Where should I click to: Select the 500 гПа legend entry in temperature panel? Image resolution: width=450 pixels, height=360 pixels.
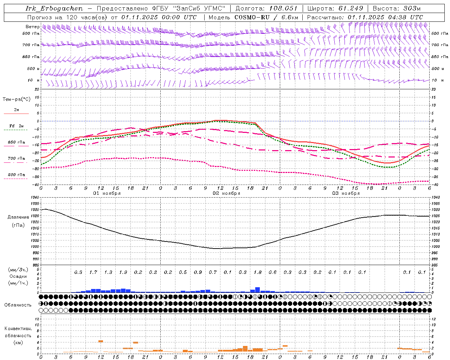(x=17, y=175)
